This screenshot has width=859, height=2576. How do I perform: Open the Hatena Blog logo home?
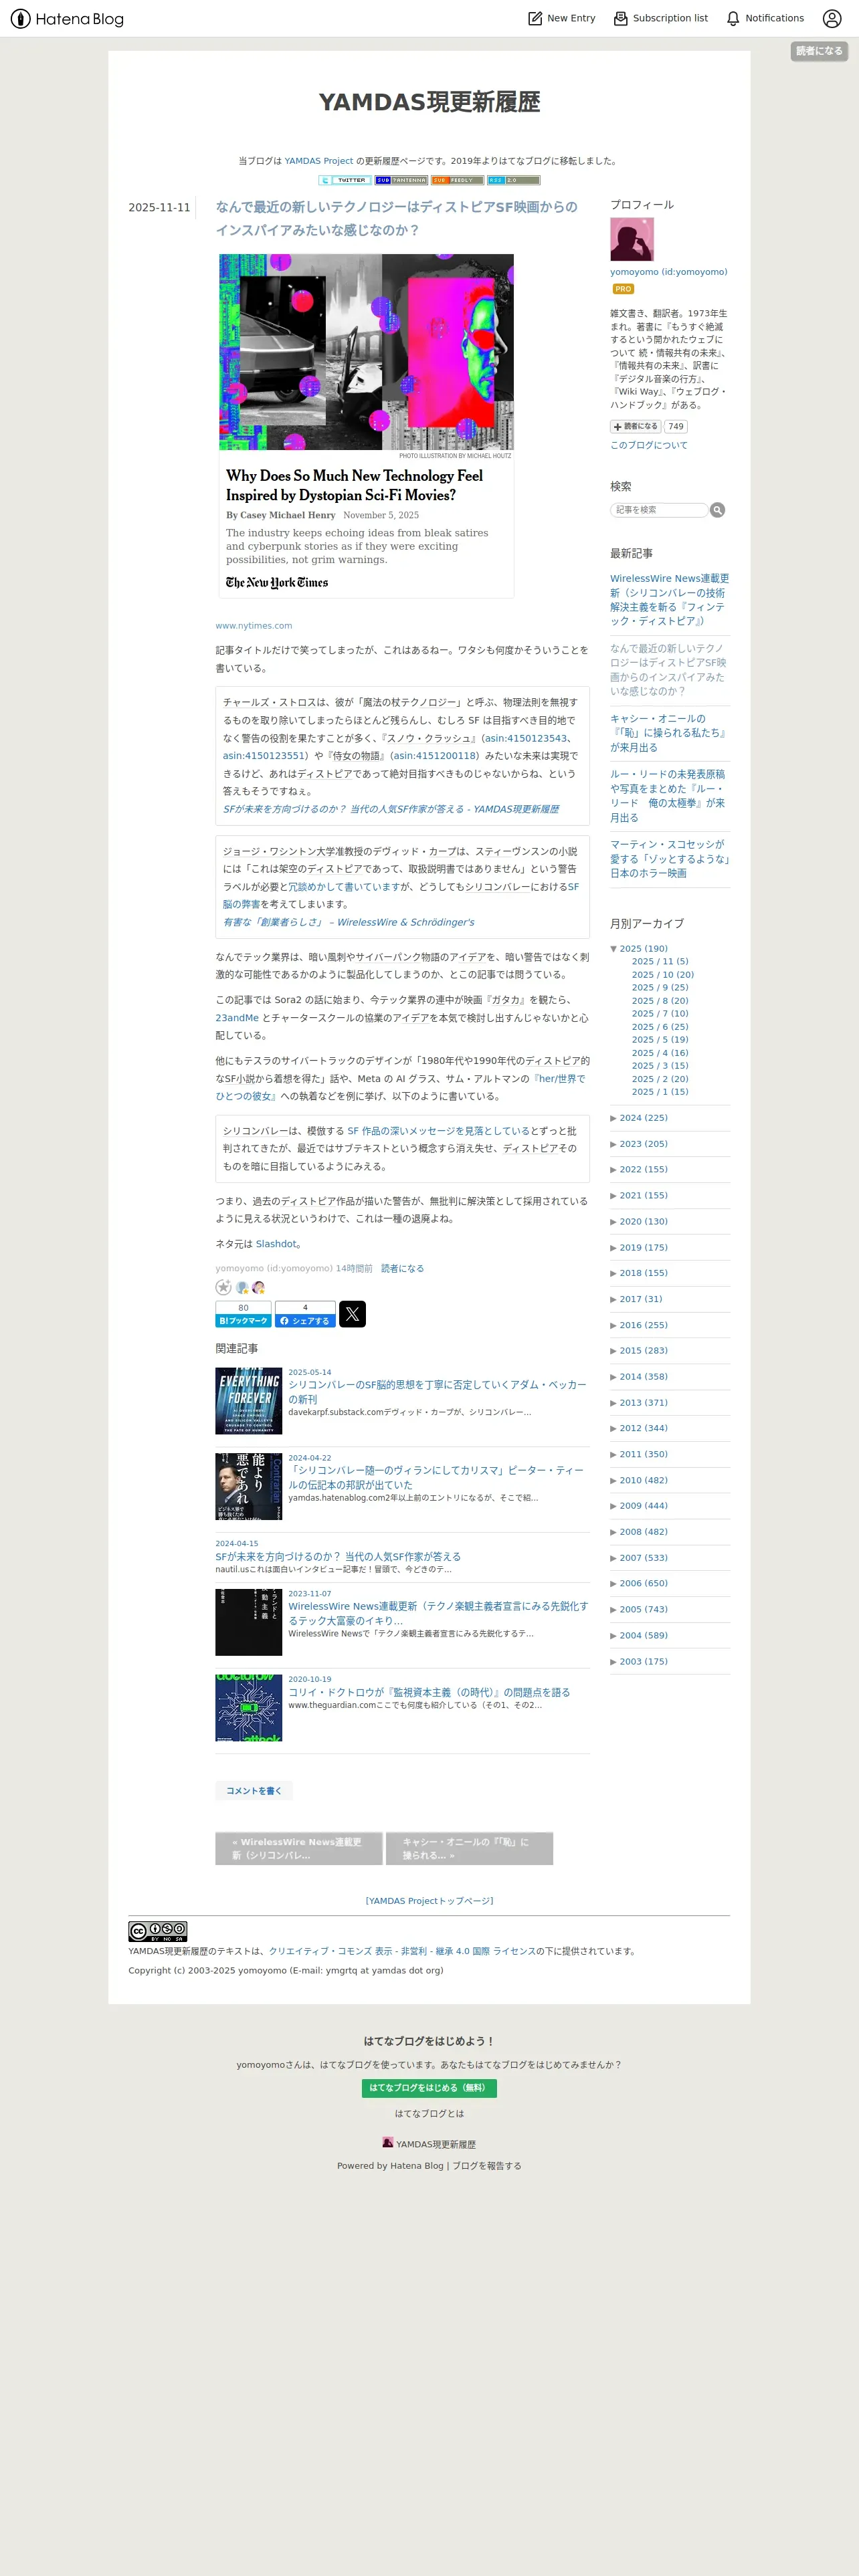67,19
